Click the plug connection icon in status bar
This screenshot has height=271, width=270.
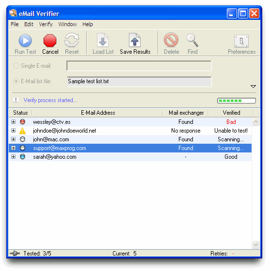point(15,254)
